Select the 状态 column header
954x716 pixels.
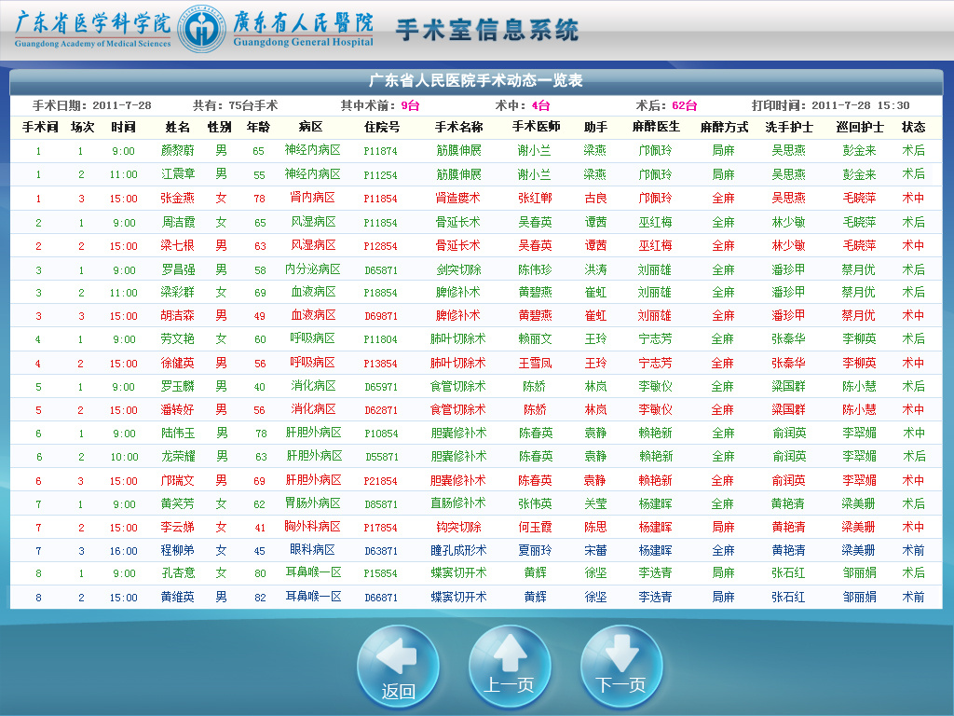[915, 129]
